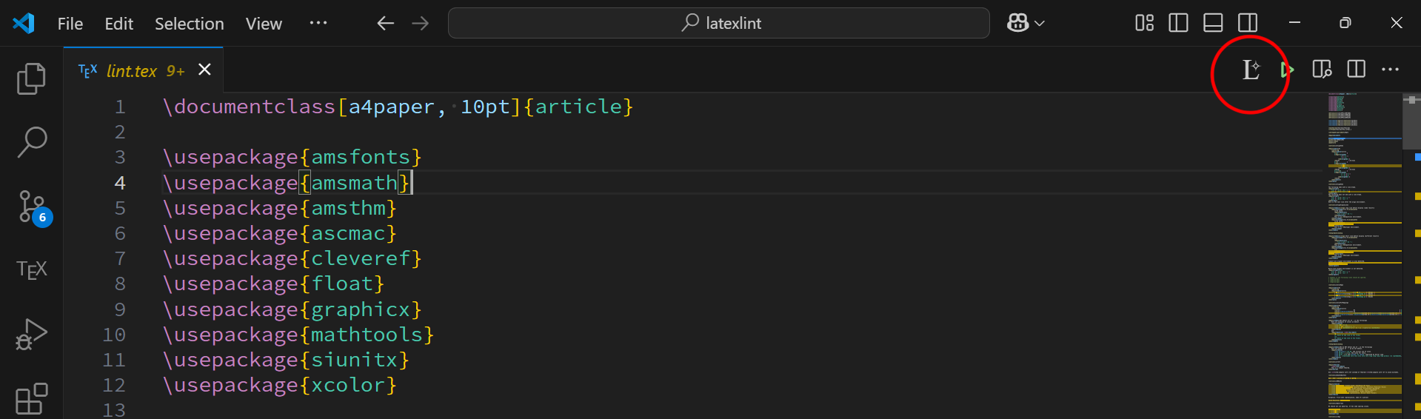Open Source Control with 6 pending changes

click(x=34, y=207)
